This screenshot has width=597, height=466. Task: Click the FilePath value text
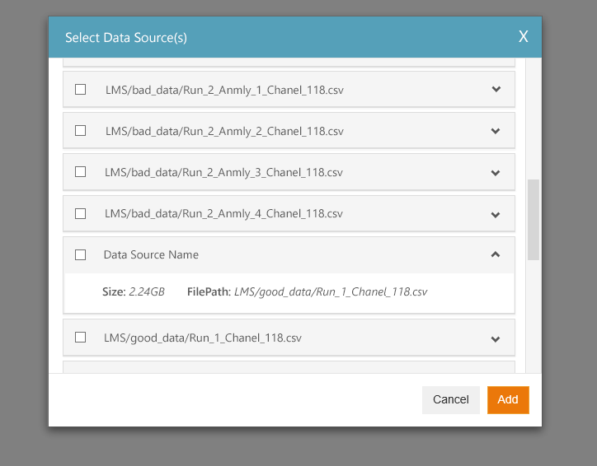[x=331, y=292]
